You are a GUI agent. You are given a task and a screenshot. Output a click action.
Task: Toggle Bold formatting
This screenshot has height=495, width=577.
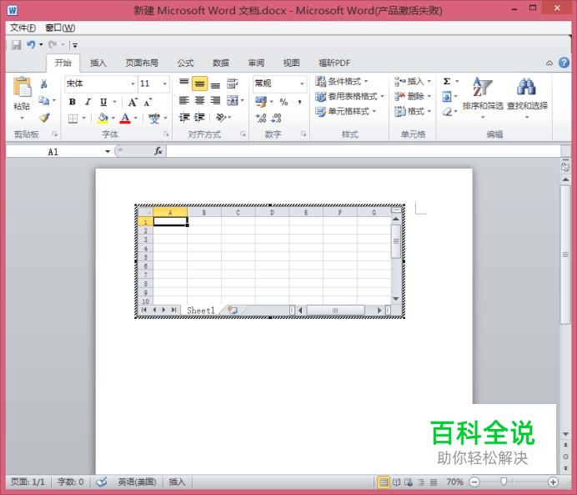(73, 102)
